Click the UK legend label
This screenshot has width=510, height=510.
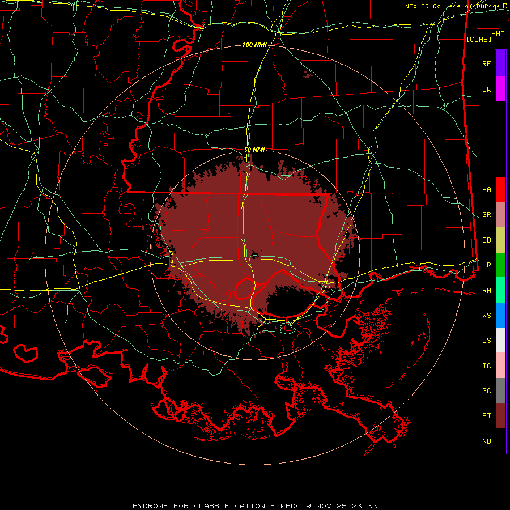click(x=487, y=89)
